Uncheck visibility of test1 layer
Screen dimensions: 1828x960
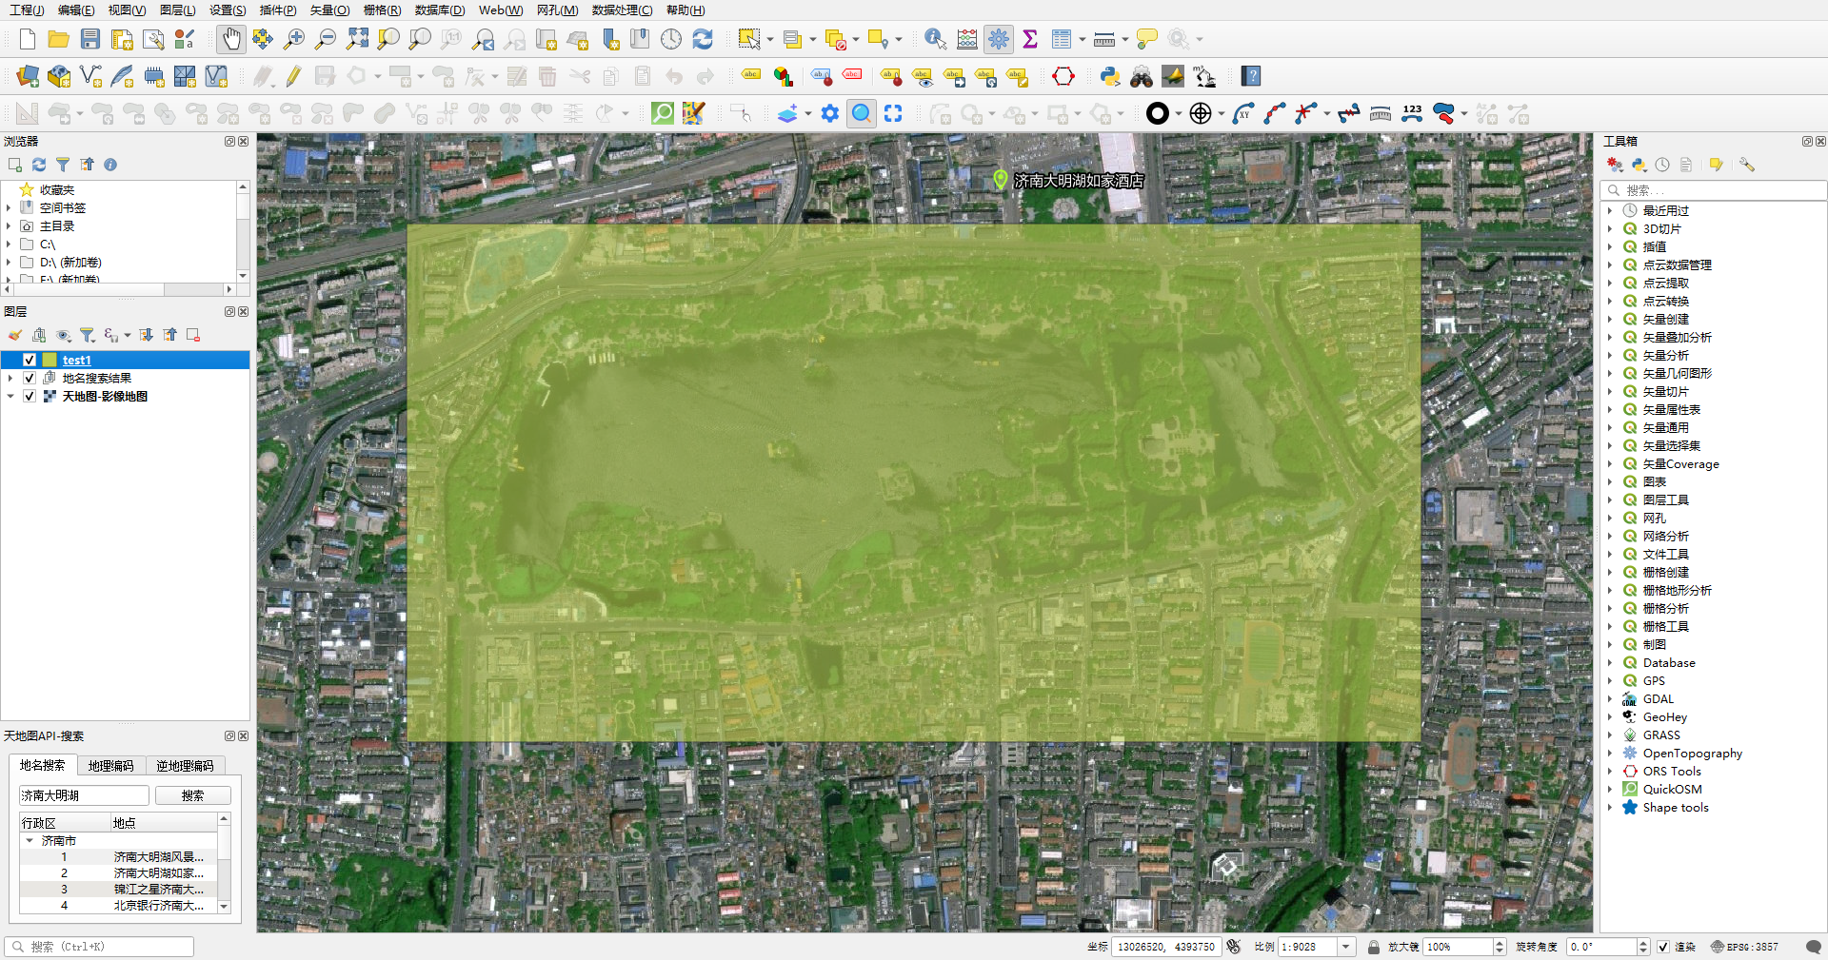click(x=30, y=360)
